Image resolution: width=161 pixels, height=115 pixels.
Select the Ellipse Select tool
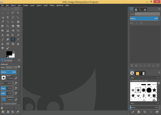(x=8, y=13)
